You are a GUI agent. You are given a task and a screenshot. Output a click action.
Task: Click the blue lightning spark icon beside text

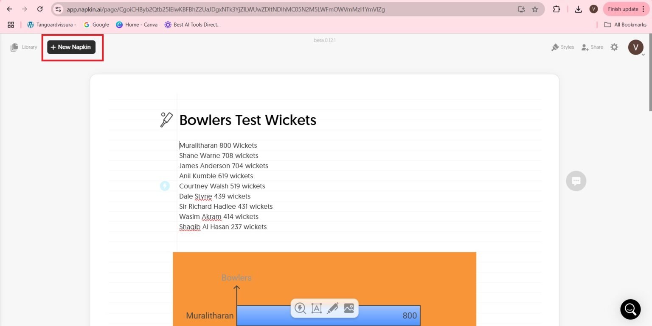[x=165, y=186]
